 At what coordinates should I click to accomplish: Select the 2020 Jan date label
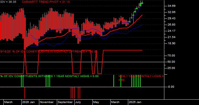tap(28, 102)
